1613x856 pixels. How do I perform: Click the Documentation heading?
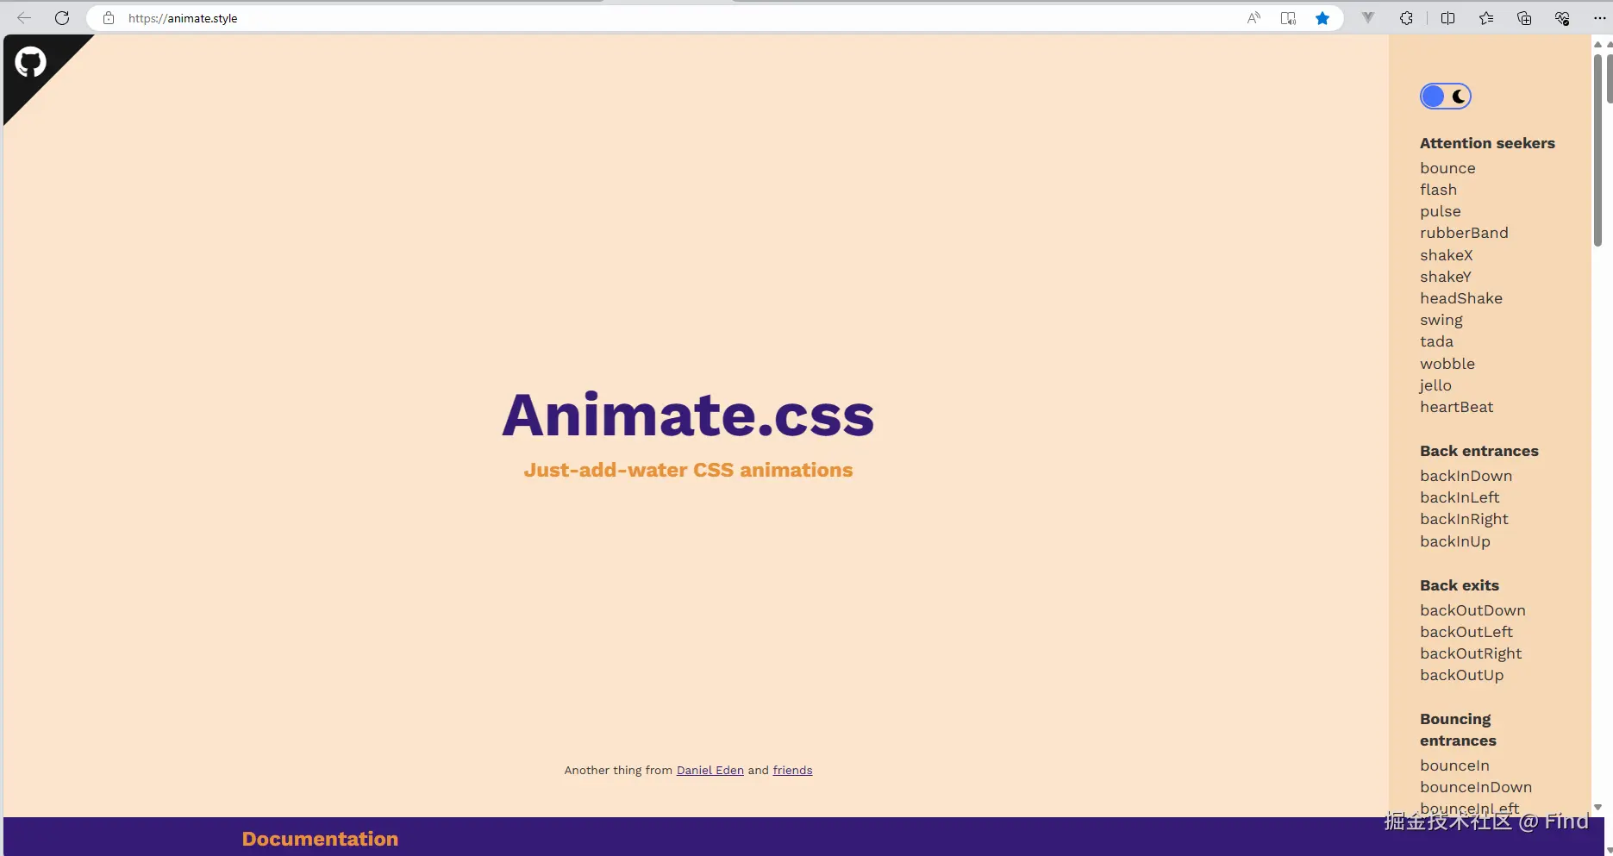(x=320, y=839)
